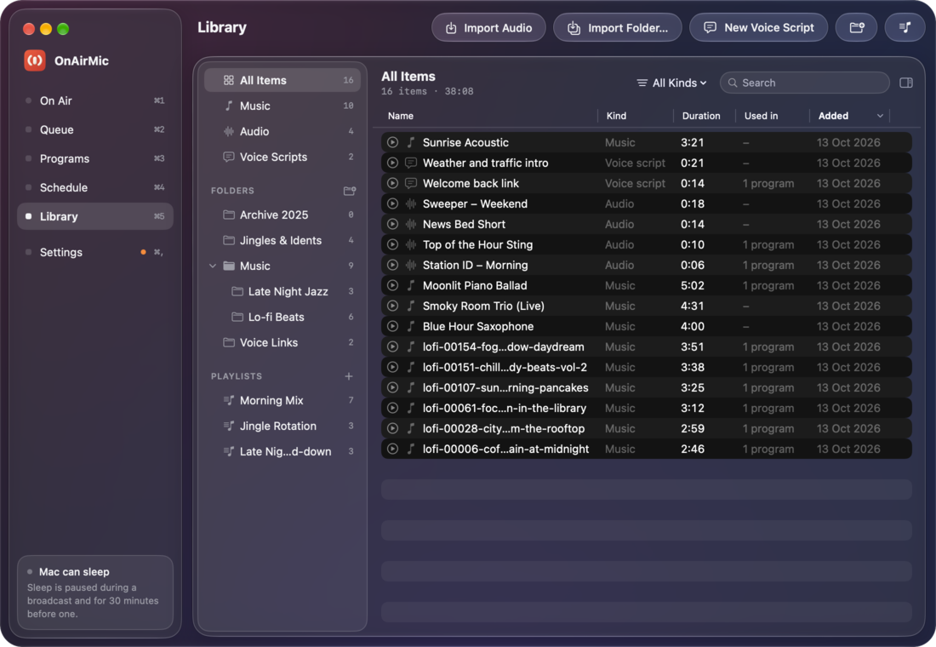Select the lofi-00107-sun...rning-pancakes row
The height and width of the screenshot is (647, 936).
pyautogui.click(x=647, y=387)
